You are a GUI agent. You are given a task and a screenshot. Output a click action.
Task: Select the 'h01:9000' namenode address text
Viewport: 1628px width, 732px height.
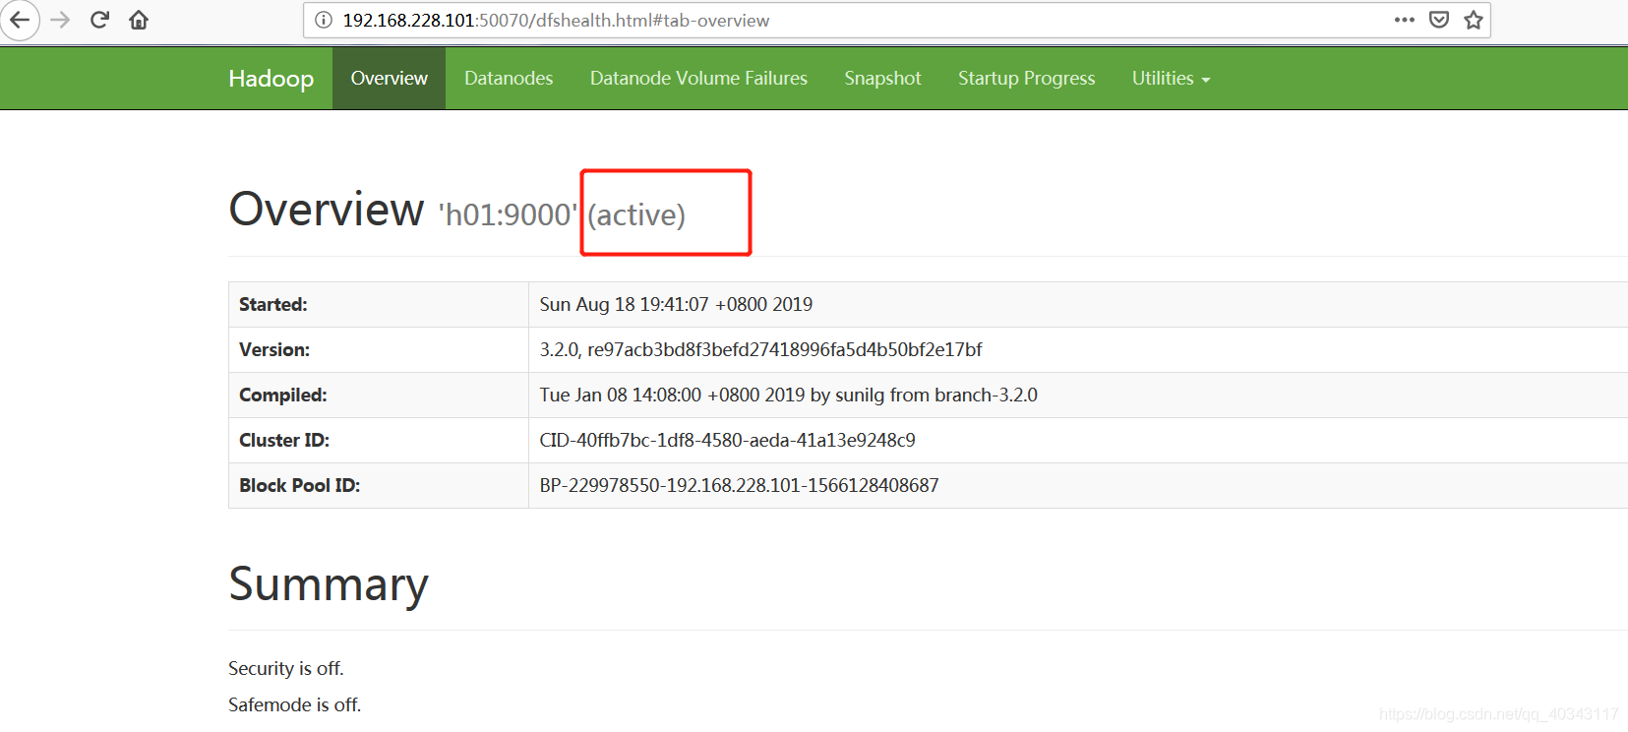coord(508,214)
